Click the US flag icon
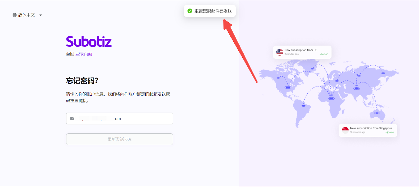The image size is (419, 187). tap(279, 52)
